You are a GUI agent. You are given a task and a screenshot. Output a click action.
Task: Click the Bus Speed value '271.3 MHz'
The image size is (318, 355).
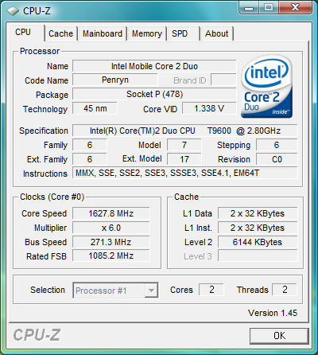pos(111,242)
